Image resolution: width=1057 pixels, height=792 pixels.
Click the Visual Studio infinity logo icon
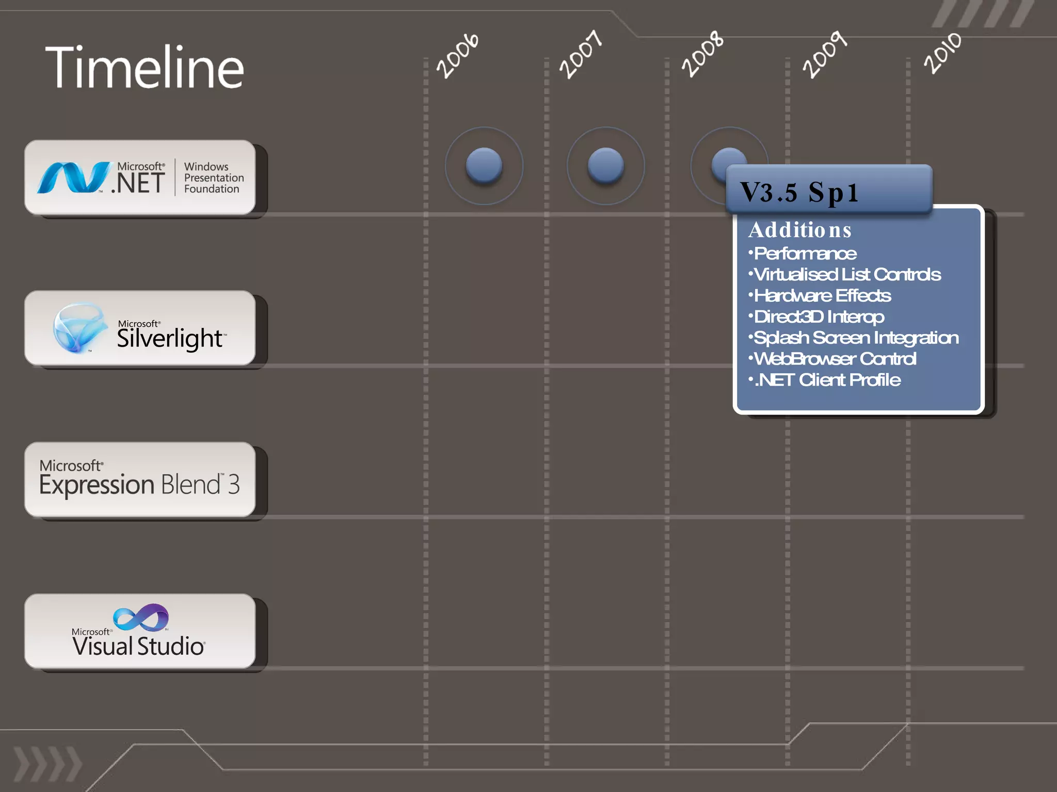[141, 617]
